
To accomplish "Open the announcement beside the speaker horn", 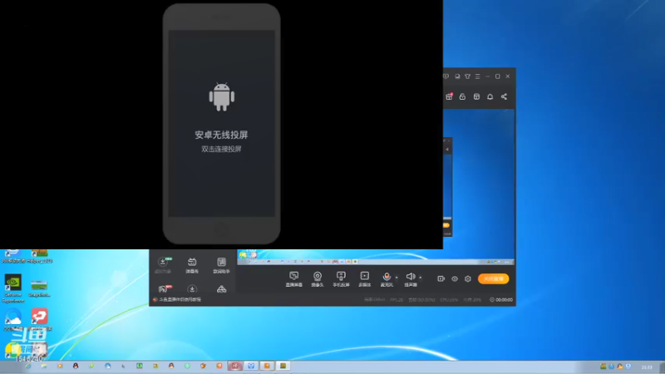I will (180, 299).
